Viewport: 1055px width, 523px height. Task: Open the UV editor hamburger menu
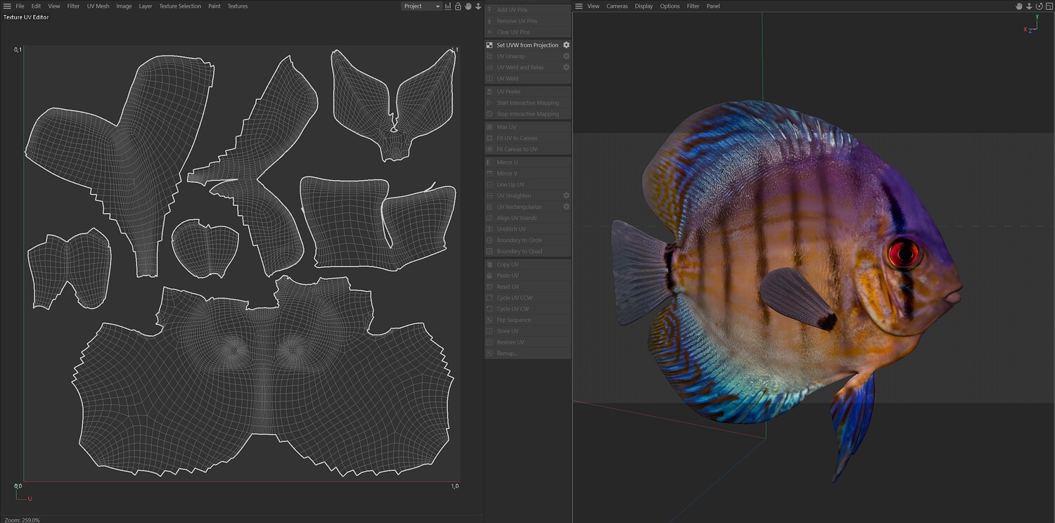(7, 6)
